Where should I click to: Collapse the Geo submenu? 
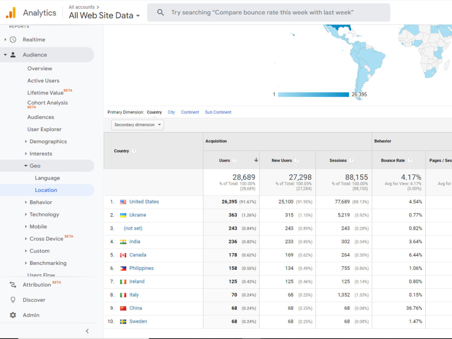pyautogui.click(x=26, y=166)
